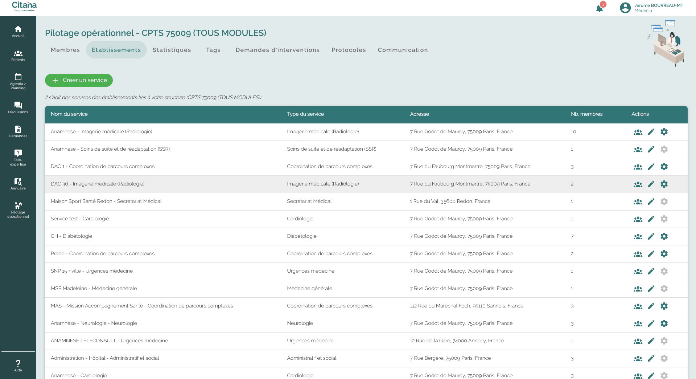
Task: Edit DAC 36 Imagerie médicale service
Action: (651, 184)
